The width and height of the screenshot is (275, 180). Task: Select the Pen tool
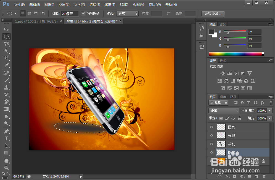coord(6,131)
